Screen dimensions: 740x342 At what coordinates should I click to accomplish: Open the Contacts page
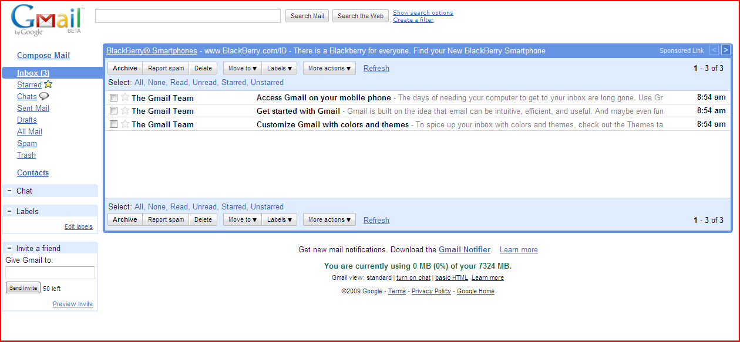click(x=33, y=172)
